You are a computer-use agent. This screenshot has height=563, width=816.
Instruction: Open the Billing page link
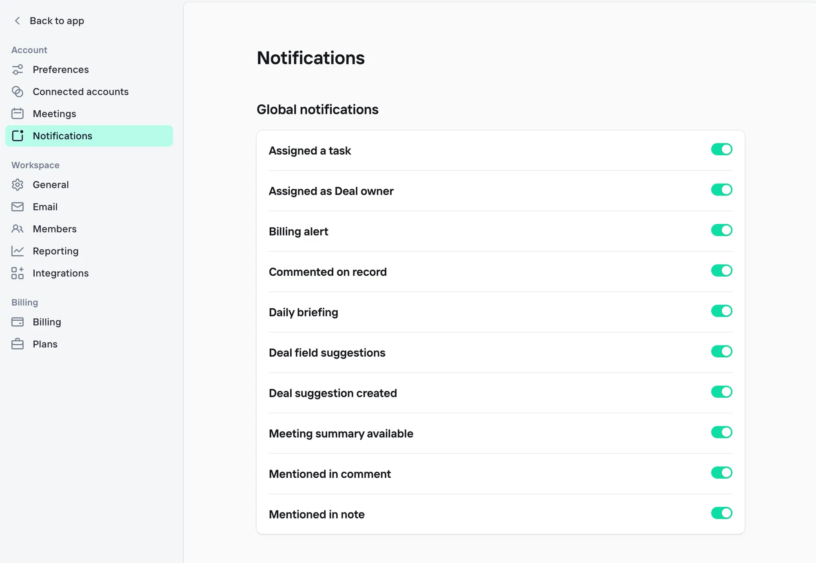(89, 322)
